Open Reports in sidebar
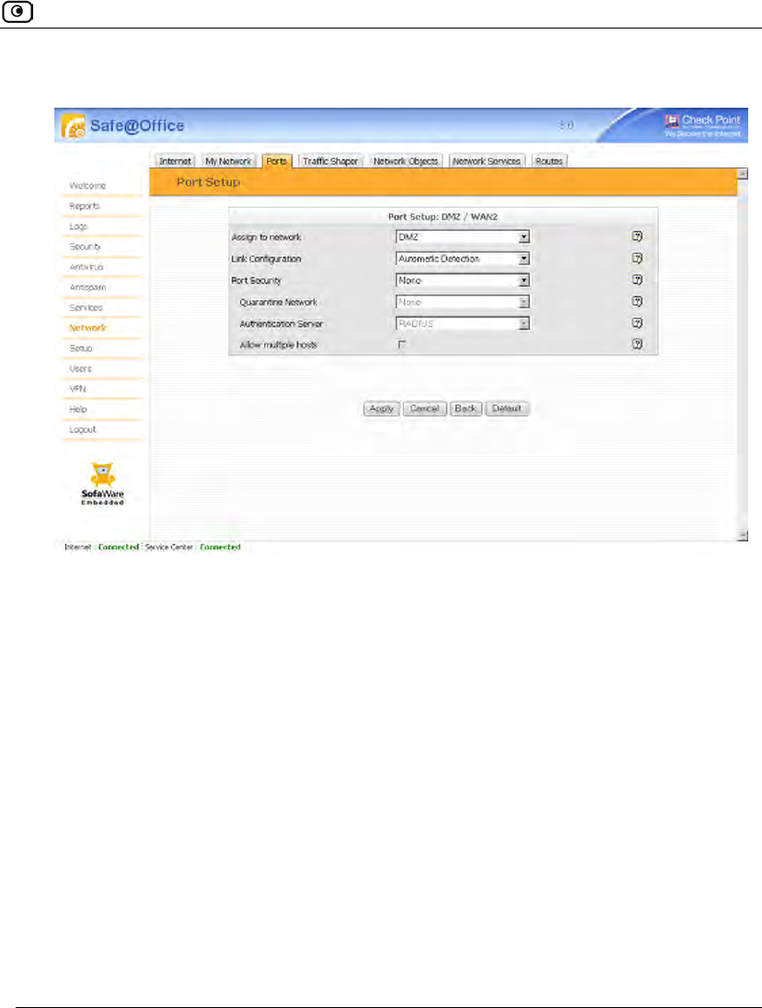This screenshot has width=762, height=1008. [x=84, y=206]
